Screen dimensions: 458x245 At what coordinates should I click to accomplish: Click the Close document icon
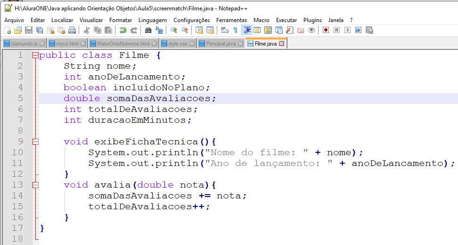click(50, 30)
